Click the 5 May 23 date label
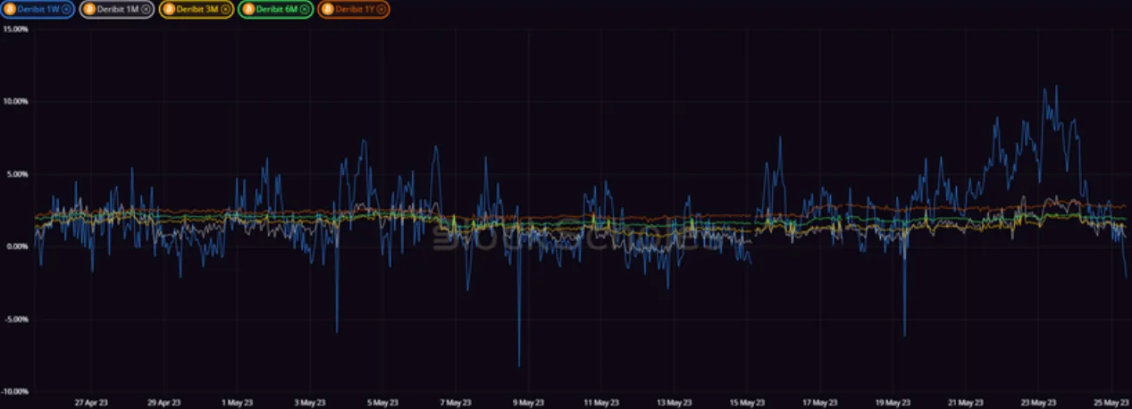This screenshot has width=1132, height=409. pos(382,402)
